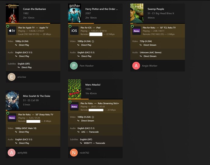Click the nickt762 username
The height and width of the screenshot is (165, 210).
84,153
